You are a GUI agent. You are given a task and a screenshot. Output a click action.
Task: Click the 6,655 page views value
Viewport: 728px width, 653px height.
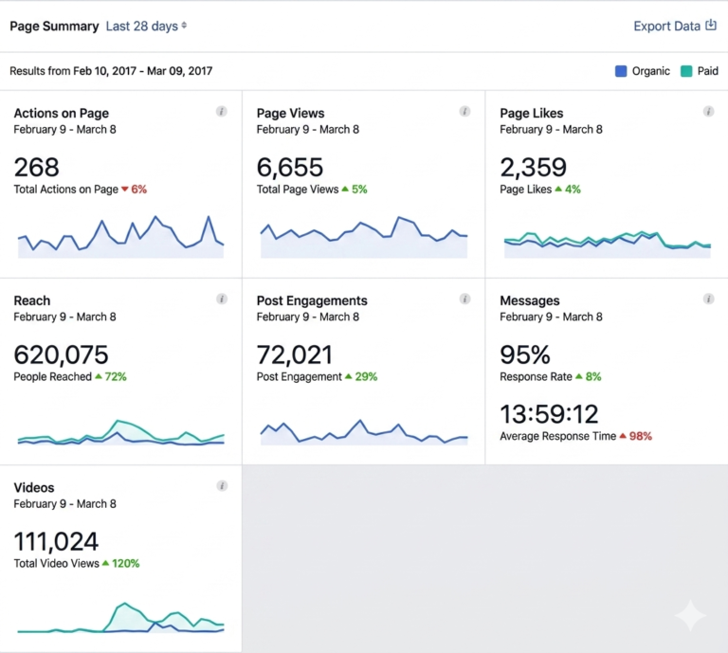coord(290,168)
